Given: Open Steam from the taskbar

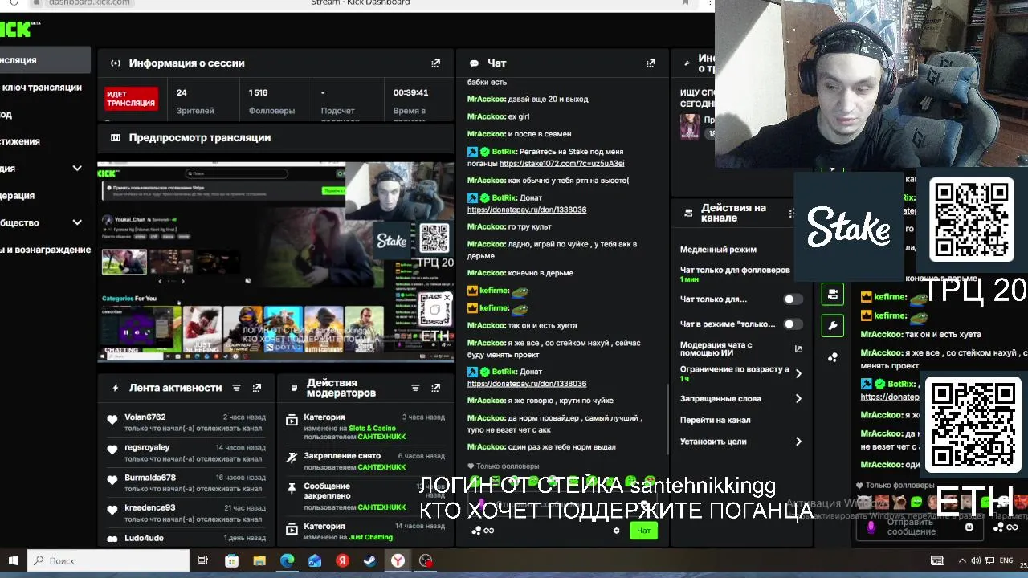Looking at the screenshot, I should (x=369, y=560).
